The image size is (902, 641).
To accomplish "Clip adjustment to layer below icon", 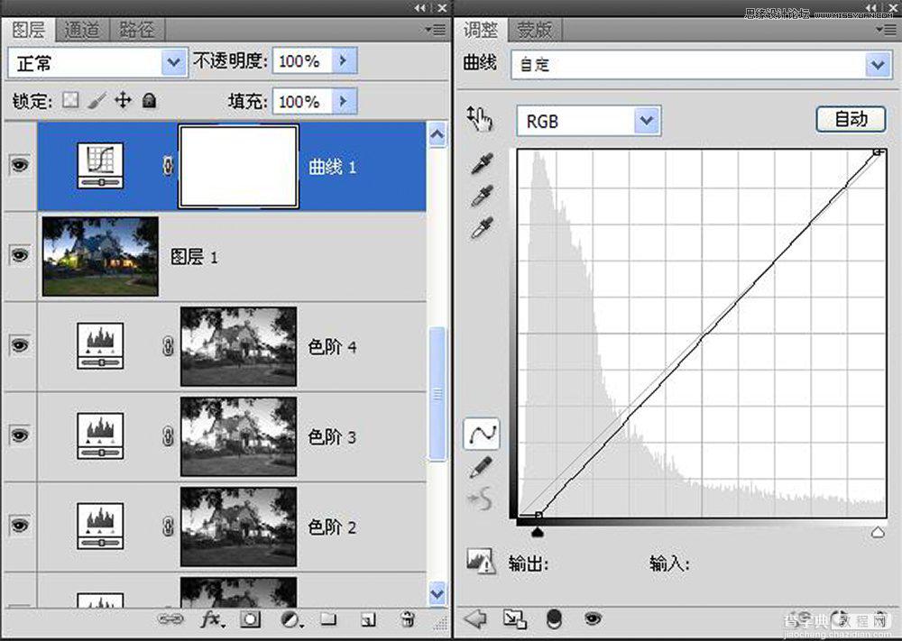I will coord(554,619).
